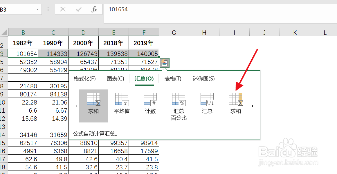337x174 pixels.
Task: Switch to the 格式化(F) tab
Action: point(84,78)
